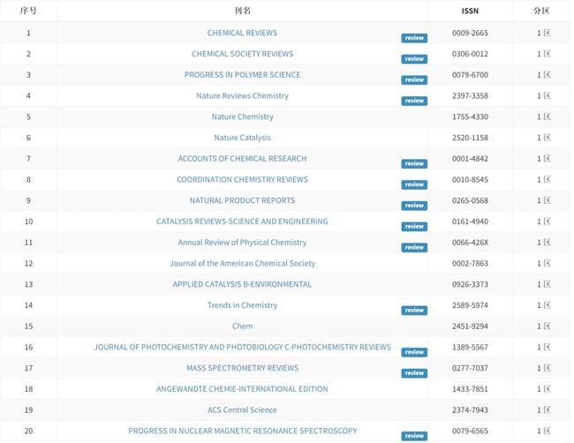
Task: Click the review tag on COORDINATION CHEMISTRY REVIEWS row
Action: pyautogui.click(x=414, y=185)
